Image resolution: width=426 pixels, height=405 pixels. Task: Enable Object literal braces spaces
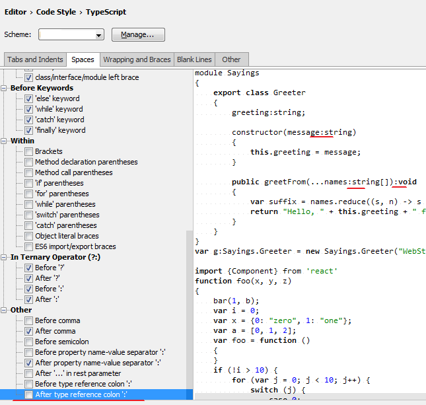click(x=28, y=236)
